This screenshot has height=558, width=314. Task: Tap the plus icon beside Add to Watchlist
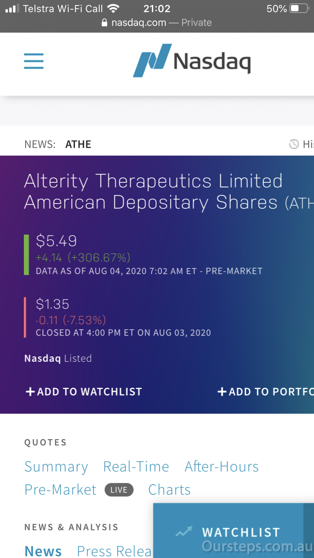(30, 392)
